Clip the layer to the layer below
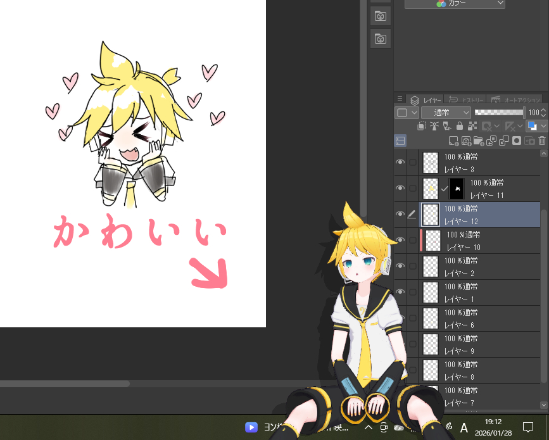 (x=420, y=126)
